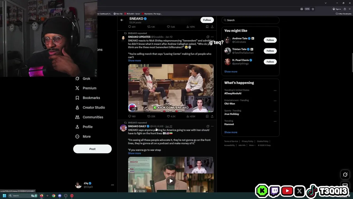The image size is (353, 199).
Task: Follow Andrew Tate
Action: point(270,40)
